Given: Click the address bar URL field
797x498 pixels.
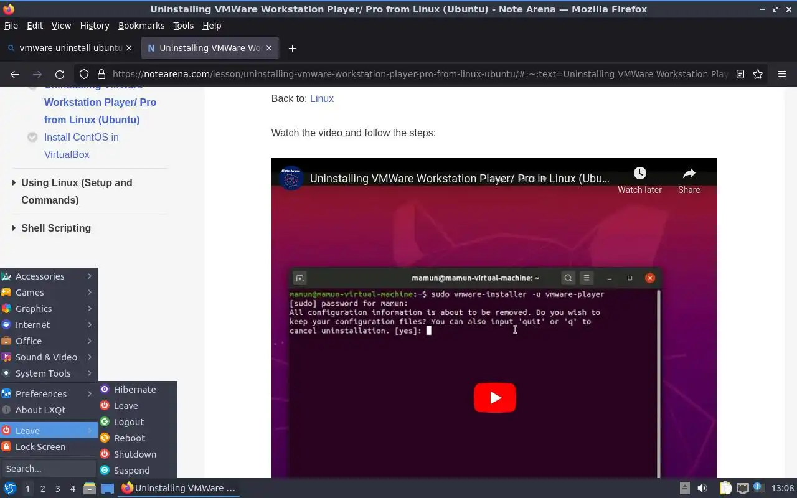Looking at the screenshot, I should 420,74.
